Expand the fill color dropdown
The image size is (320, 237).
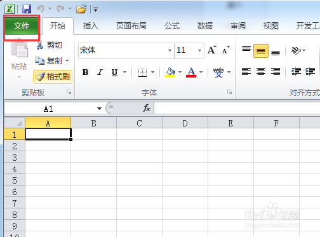pos(180,72)
